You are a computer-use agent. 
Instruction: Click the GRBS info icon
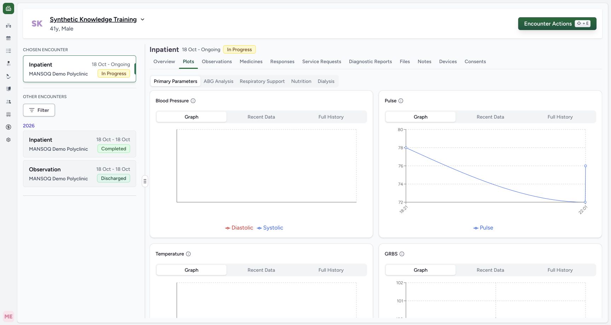(402, 254)
